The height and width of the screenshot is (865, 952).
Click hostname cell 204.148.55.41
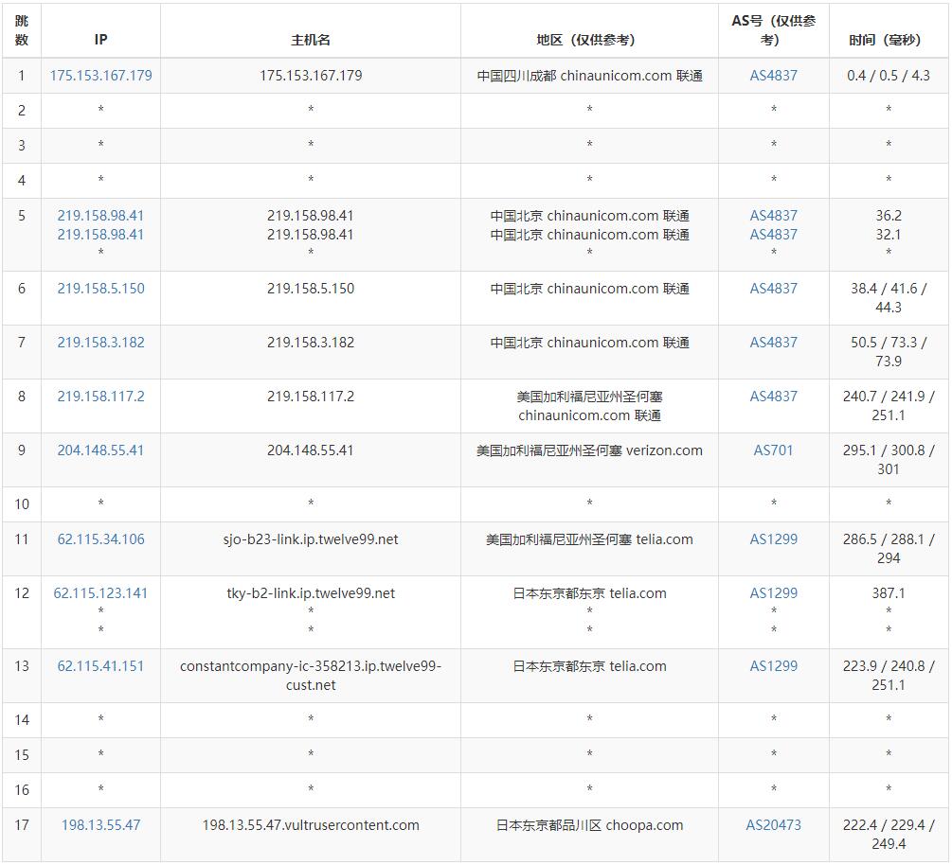click(x=311, y=450)
